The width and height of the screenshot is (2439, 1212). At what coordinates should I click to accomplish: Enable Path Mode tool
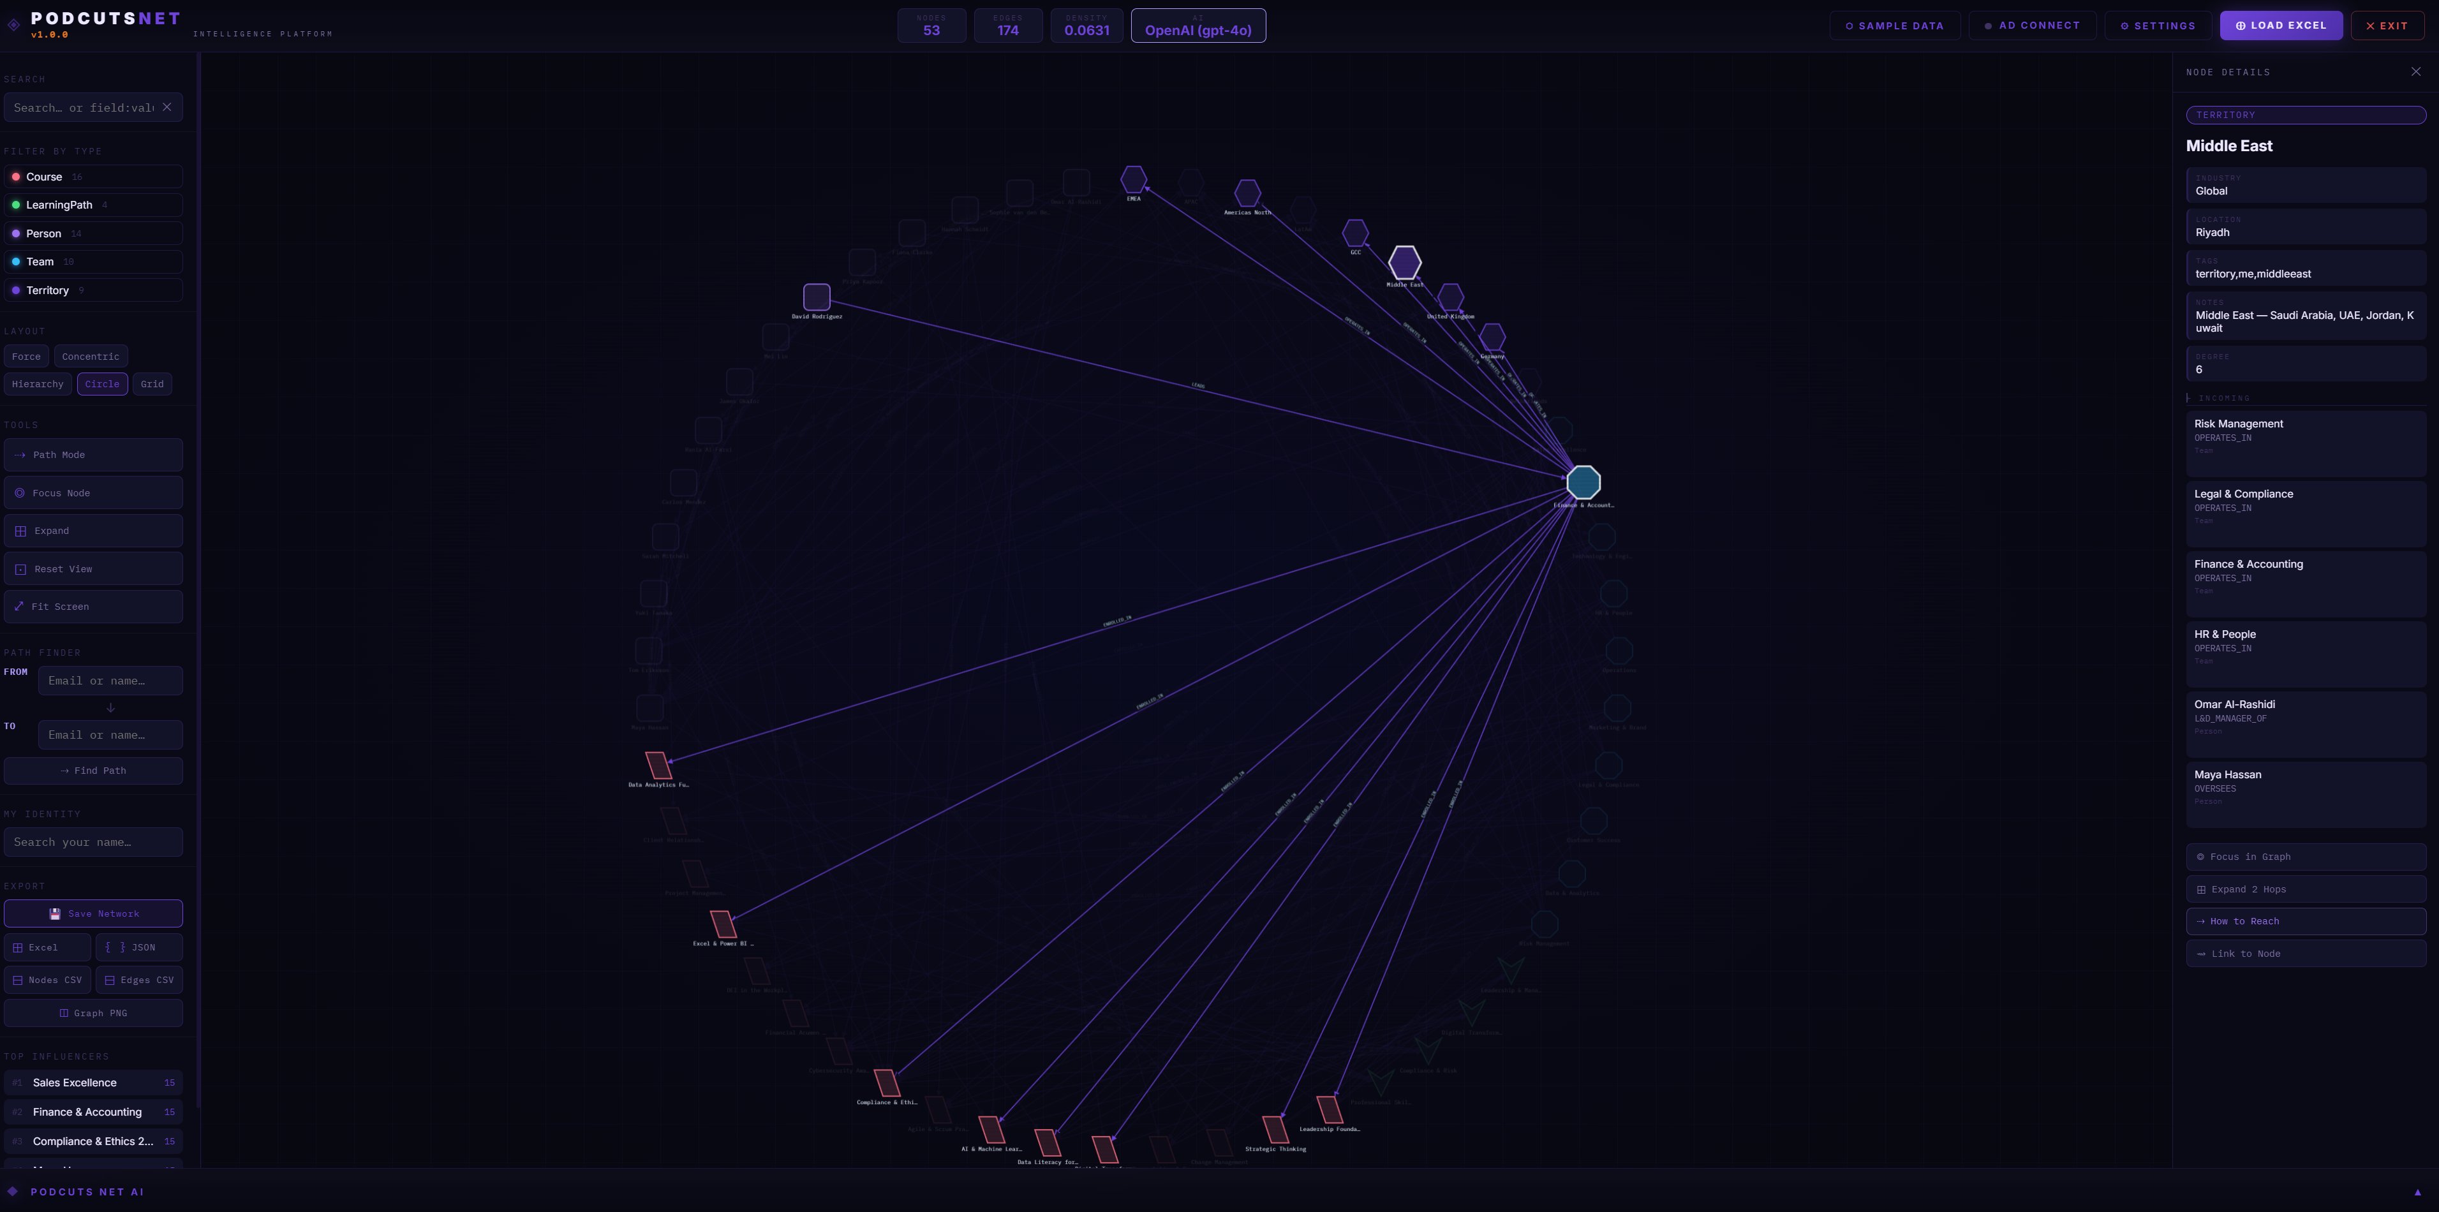pyautogui.click(x=93, y=454)
